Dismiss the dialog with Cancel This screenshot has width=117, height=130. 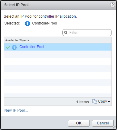(103, 123)
